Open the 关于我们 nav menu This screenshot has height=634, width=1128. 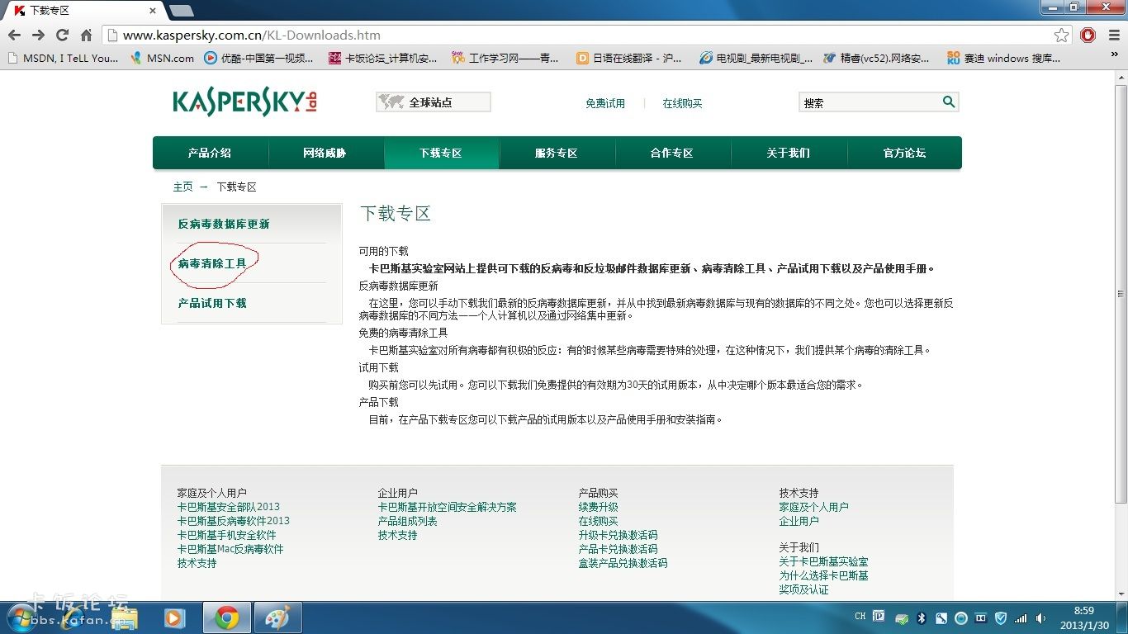pyautogui.click(x=789, y=153)
